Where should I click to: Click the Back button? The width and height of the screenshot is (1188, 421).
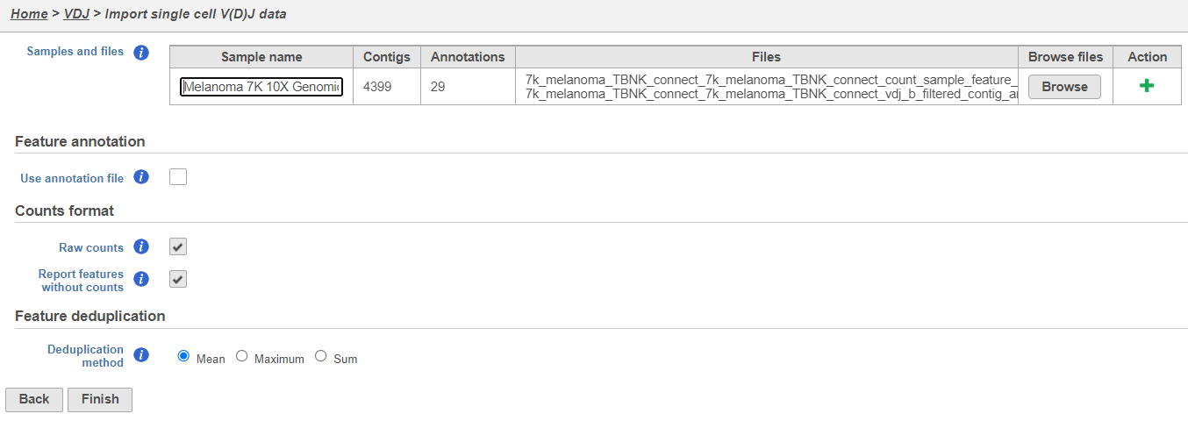tap(34, 399)
